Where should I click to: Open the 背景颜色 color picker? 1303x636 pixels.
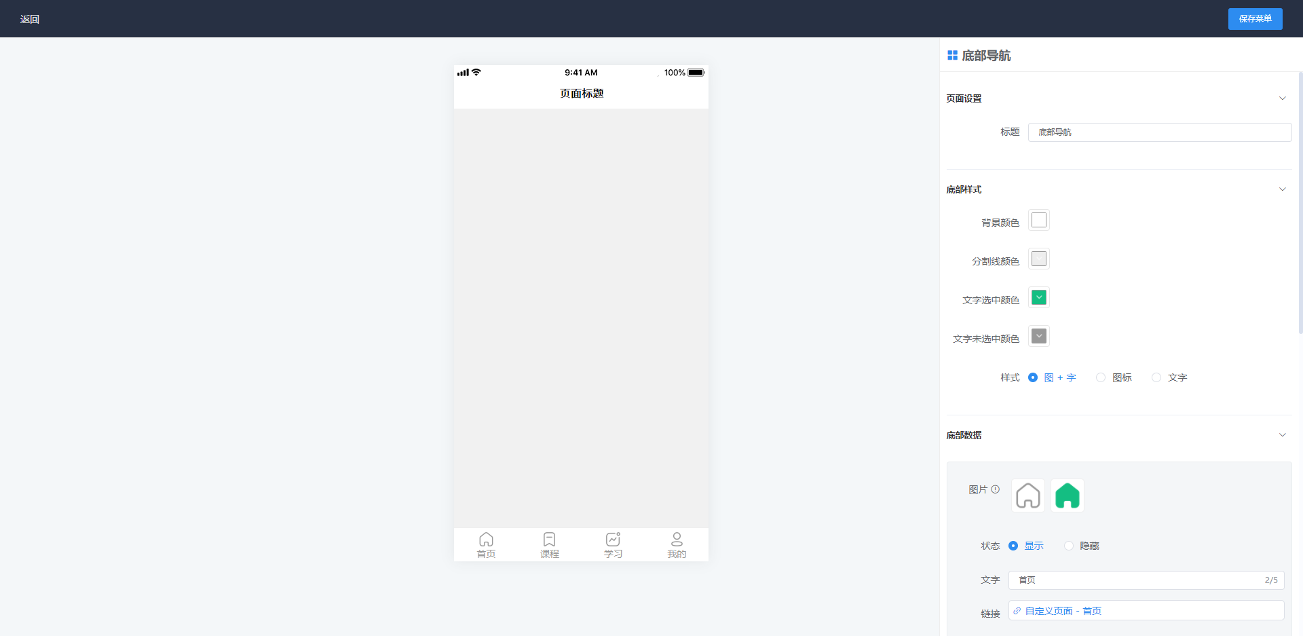1039,220
